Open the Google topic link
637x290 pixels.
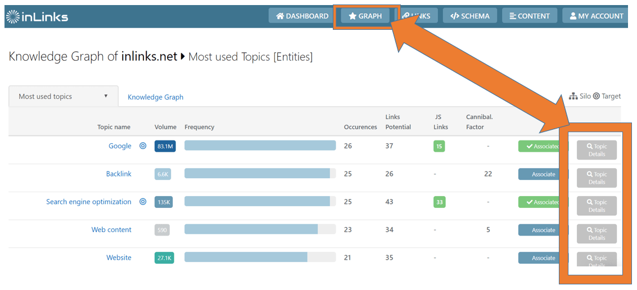[120, 146]
